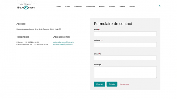
Task: Open Actualités in the navigation bar
Action: pyautogui.click(x=78, y=7)
